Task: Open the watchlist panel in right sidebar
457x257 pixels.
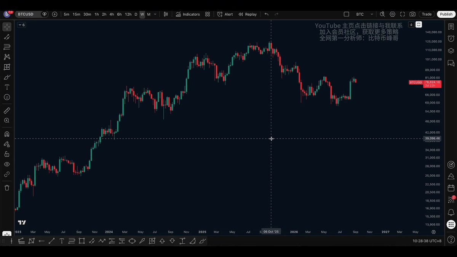Action: 451,27
